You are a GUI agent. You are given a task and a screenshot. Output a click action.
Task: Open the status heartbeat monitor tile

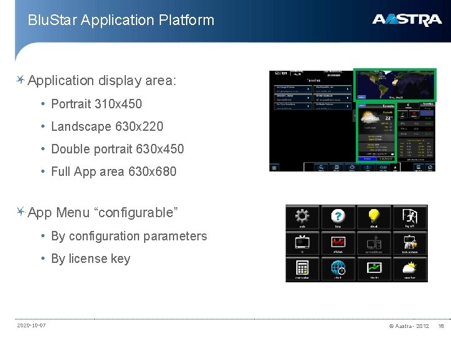point(338,243)
